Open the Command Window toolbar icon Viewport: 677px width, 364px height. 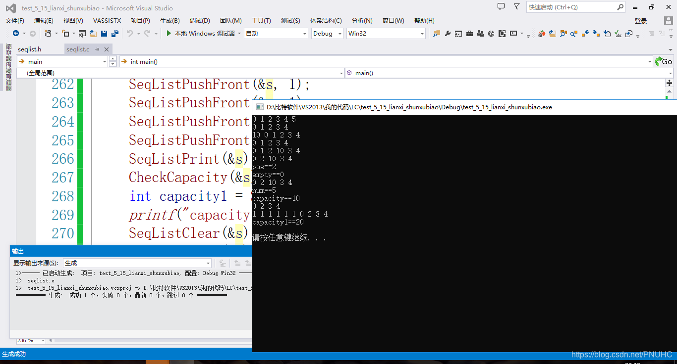click(x=513, y=34)
